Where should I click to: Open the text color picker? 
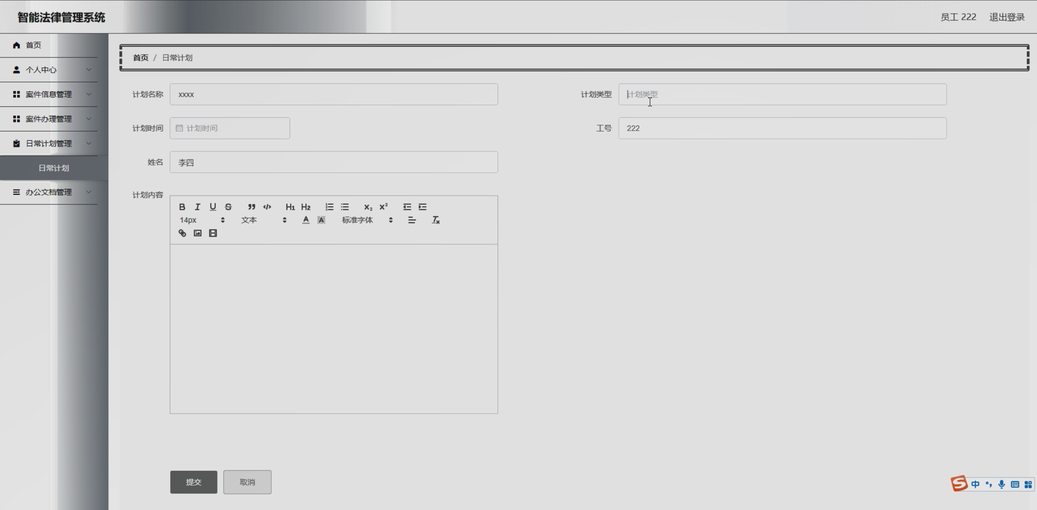[x=306, y=220]
